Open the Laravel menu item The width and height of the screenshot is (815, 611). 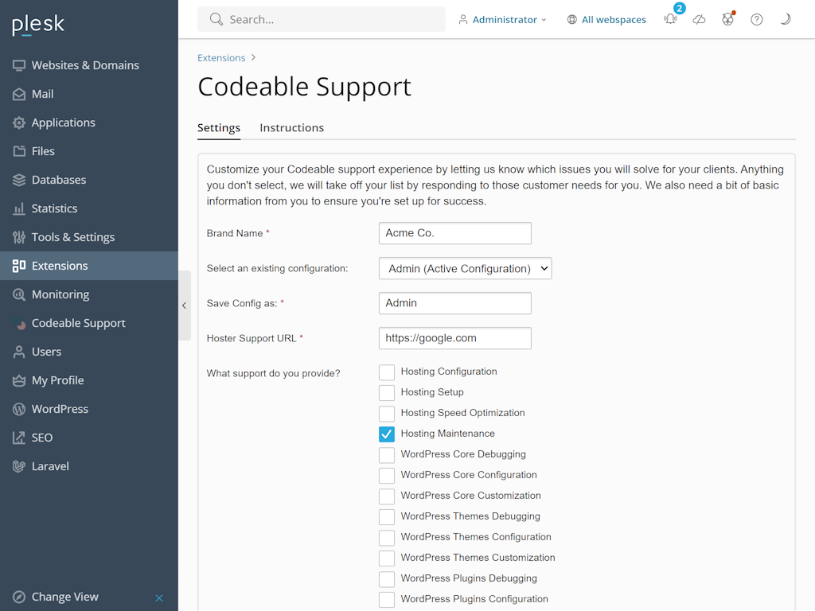89,466
